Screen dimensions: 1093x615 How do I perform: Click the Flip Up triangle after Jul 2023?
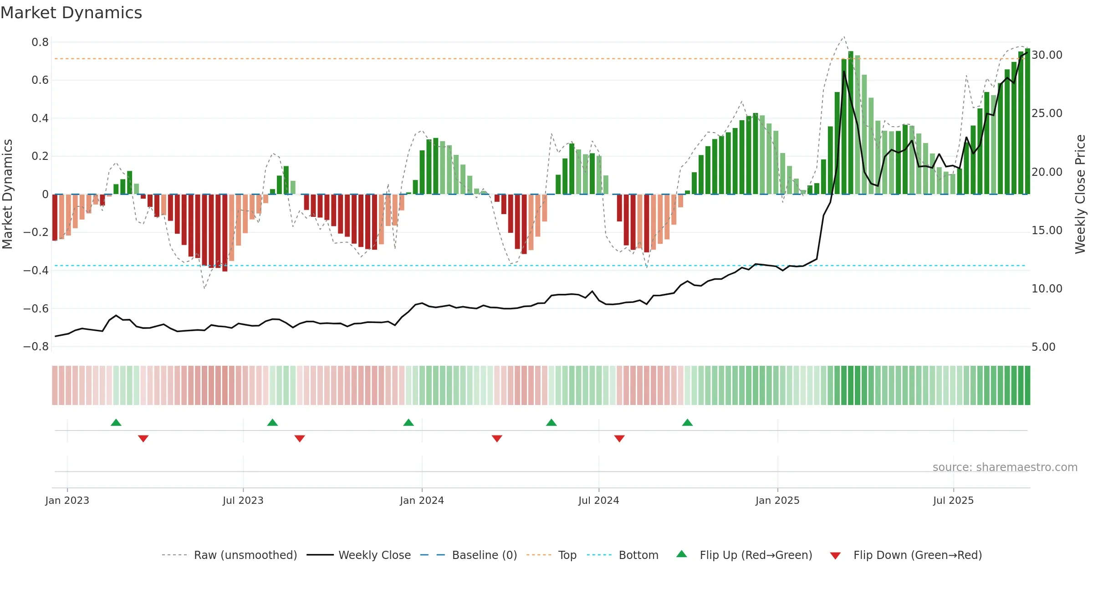point(272,422)
